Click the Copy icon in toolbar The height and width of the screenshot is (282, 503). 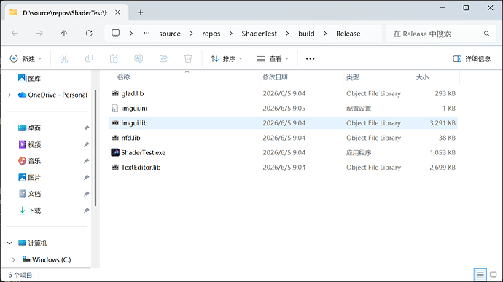pyautogui.click(x=89, y=59)
